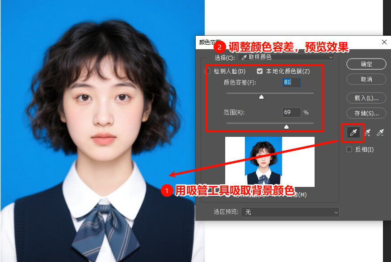Viewport: 391px width, 262px height.
Task: Enable the 反相(I) invert checkbox
Action: (349, 149)
